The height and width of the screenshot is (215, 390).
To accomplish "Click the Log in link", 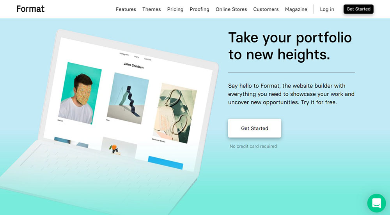I will pyautogui.click(x=327, y=9).
